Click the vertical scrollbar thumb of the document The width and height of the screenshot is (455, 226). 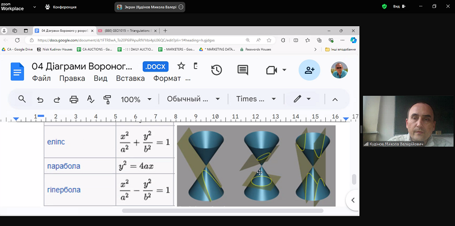pyautogui.click(x=354, y=179)
